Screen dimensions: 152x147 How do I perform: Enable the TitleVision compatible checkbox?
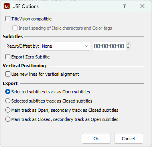point(8,19)
